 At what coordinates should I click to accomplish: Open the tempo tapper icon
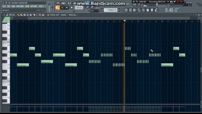tap(157, 10)
